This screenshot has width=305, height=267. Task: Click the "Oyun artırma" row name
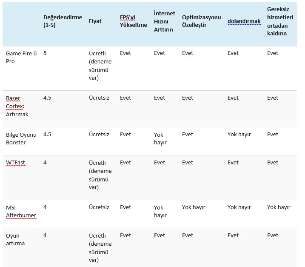click(15, 239)
